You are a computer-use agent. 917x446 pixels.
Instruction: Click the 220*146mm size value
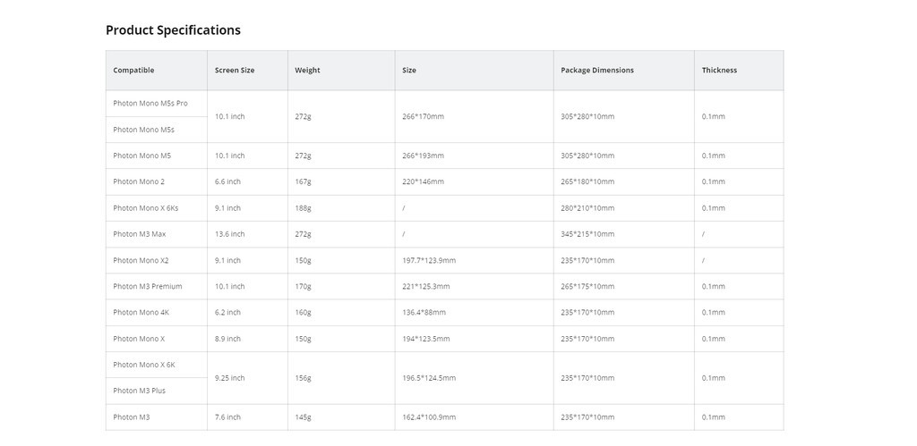(x=423, y=181)
